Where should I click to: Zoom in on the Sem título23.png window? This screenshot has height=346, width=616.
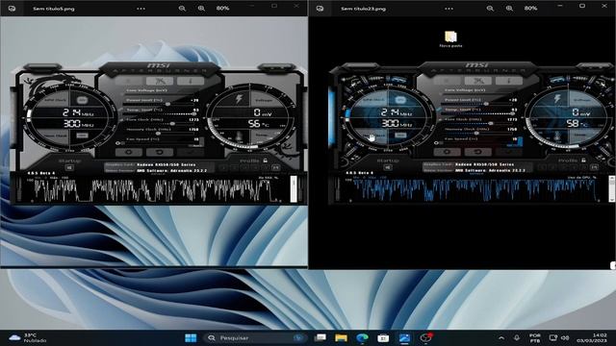[x=509, y=9]
